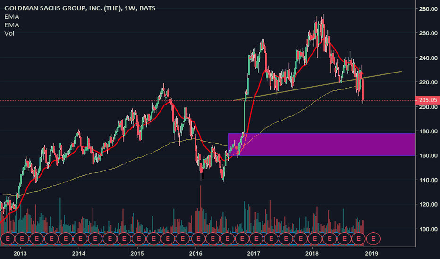Click the 280.00 price axis label

[428, 9]
